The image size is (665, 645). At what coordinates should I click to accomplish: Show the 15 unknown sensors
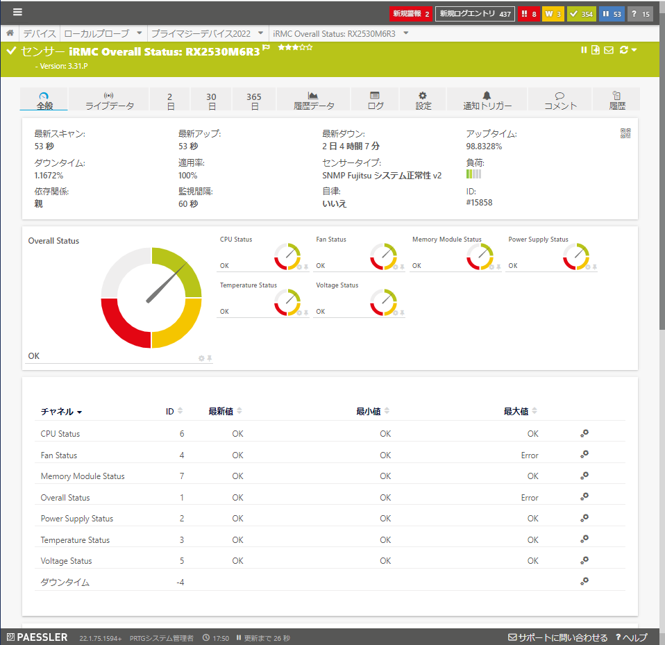point(640,14)
